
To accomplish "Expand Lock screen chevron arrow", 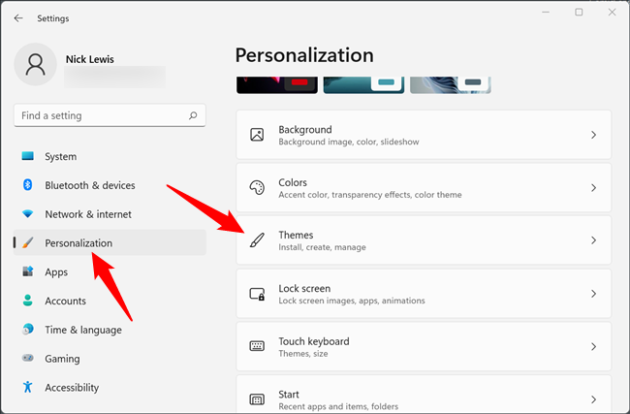I will click(593, 294).
